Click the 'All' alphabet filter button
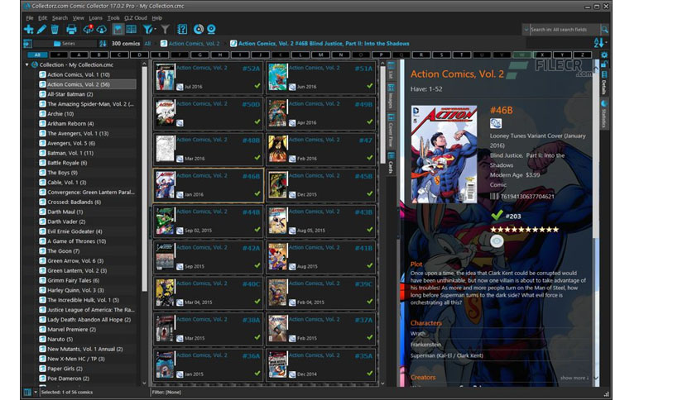This screenshot has width=692, height=400. point(37,55)
